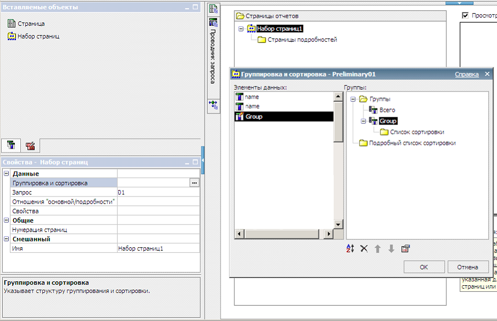Select the red toolbox tab icon
The width and height of the screenshot is (497, 321).
(31, 145)
